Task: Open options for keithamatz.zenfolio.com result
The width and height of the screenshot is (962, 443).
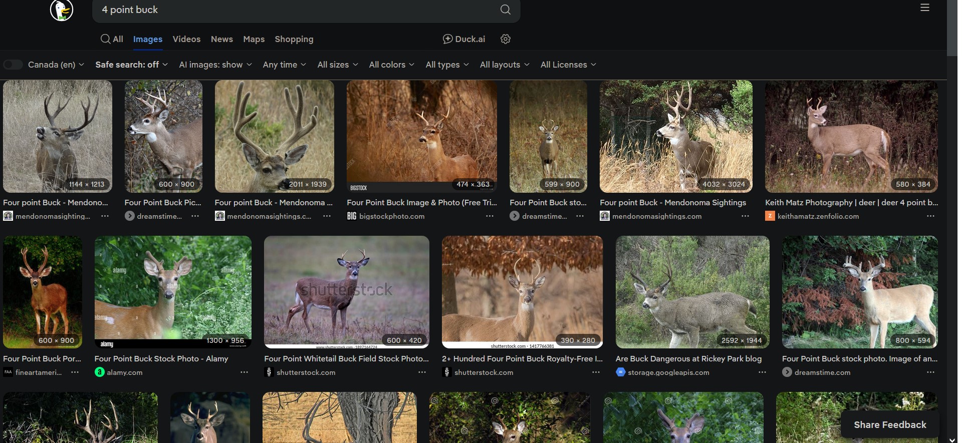Action: [930, 216]
